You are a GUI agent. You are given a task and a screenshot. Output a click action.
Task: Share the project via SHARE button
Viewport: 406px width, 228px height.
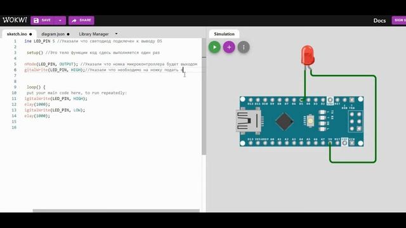coord(81,20)
